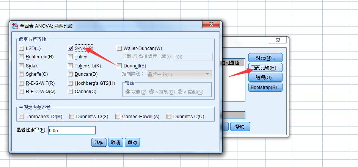
Task: Click the 继续 button
Action: [99, 143]
